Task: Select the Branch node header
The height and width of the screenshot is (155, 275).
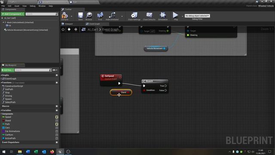Action: (x=155, y=81)
